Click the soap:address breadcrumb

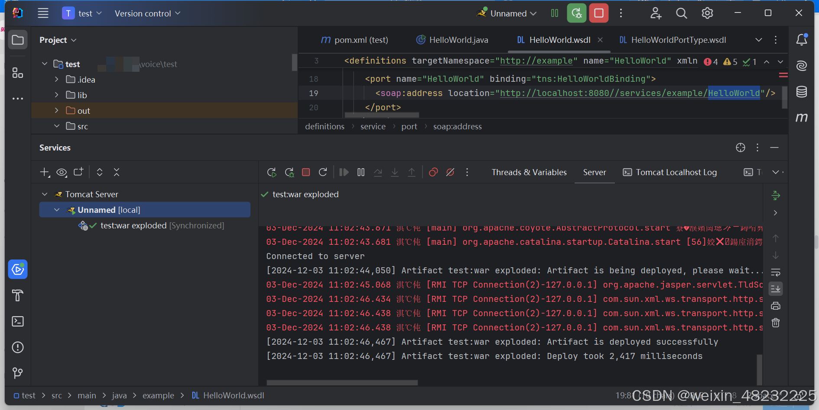[458, 126]
